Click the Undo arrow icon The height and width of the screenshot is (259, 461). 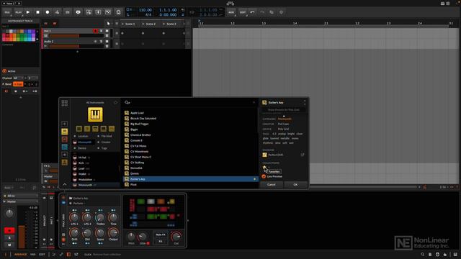pos(252,12)
